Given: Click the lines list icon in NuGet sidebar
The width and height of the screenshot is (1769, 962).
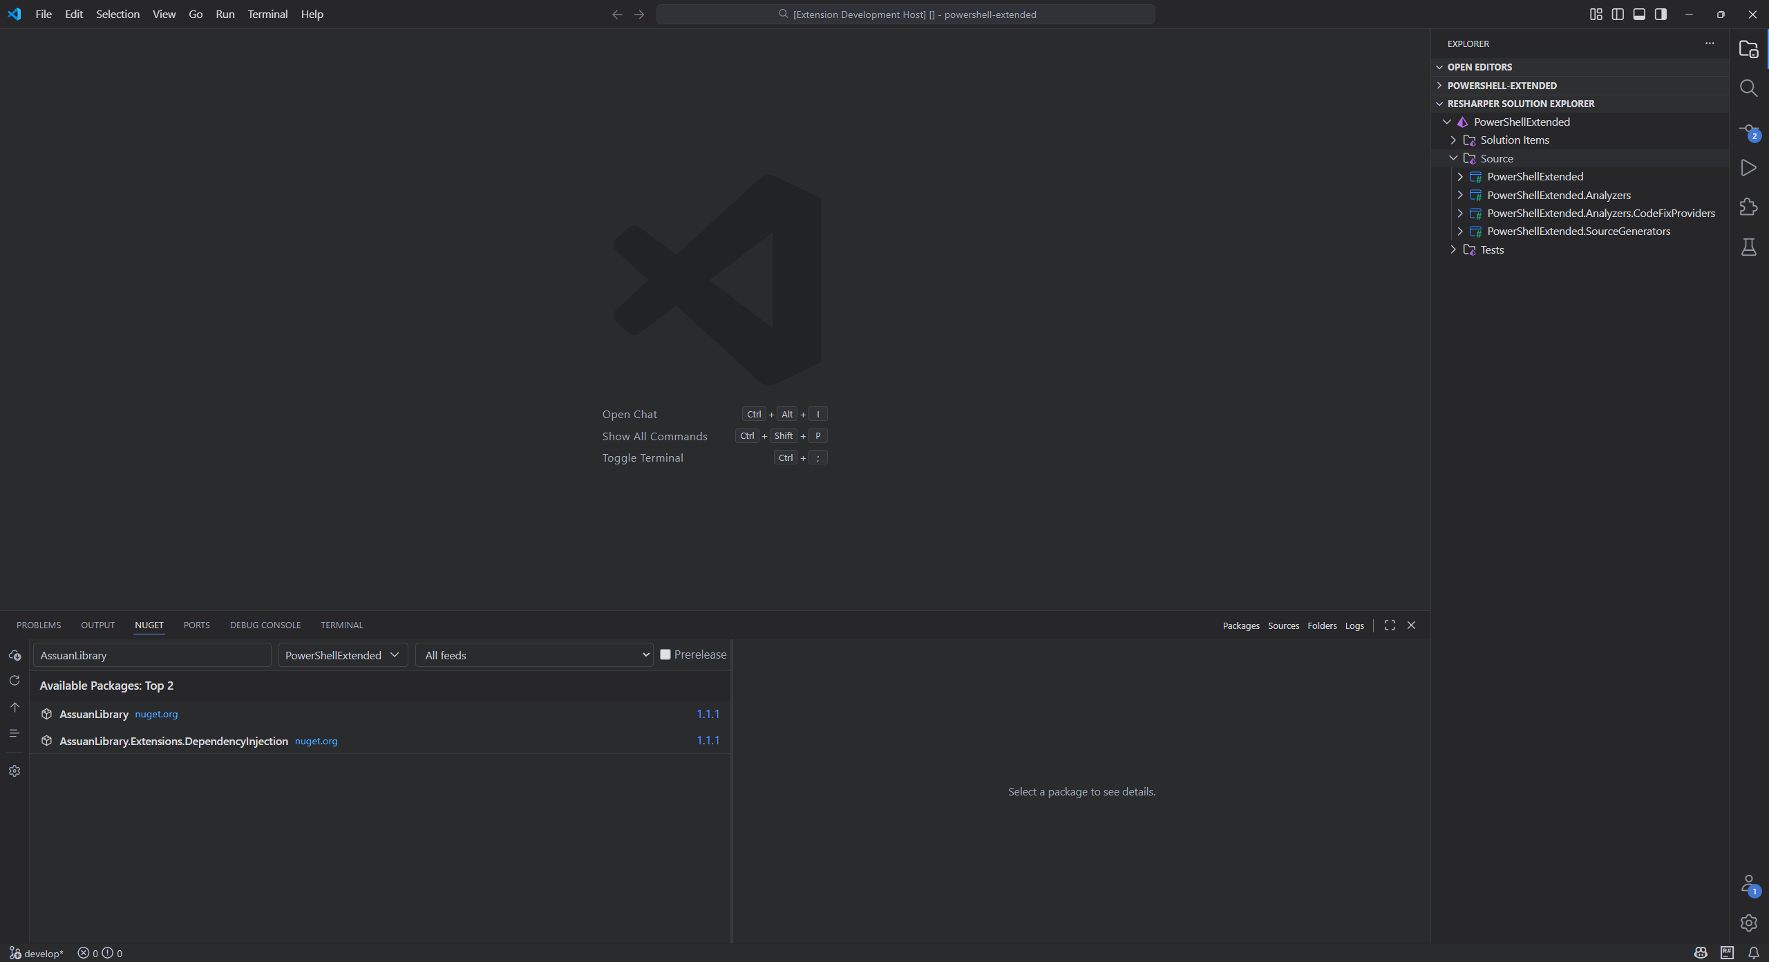Looking at the screenshot, I should 15,733.
